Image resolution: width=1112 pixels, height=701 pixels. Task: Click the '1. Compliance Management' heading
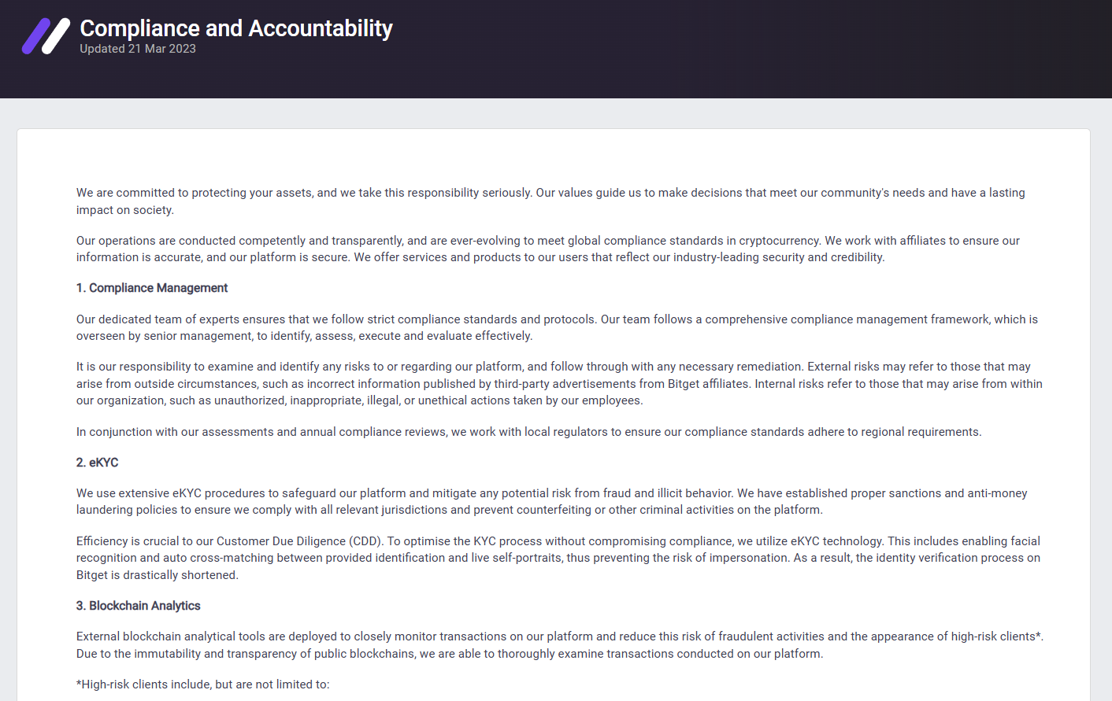(x=152, y=288)
